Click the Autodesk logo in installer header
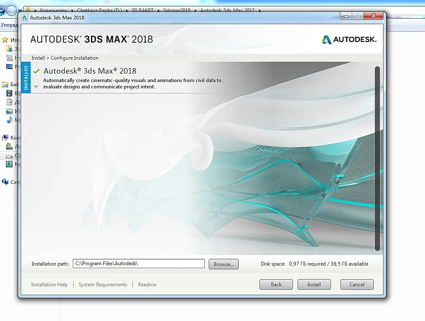Image resolution: width=425 pixels, height=321 pixels. coord(349,40)
